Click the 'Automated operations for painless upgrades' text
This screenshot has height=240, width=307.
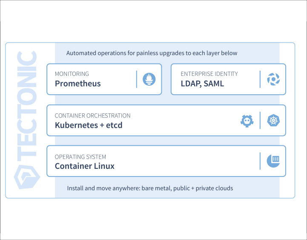click(152, 53)
